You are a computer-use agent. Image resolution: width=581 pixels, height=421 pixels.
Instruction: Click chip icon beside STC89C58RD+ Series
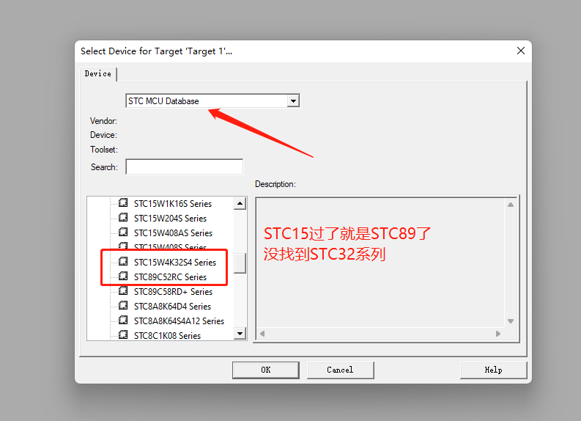123,290
